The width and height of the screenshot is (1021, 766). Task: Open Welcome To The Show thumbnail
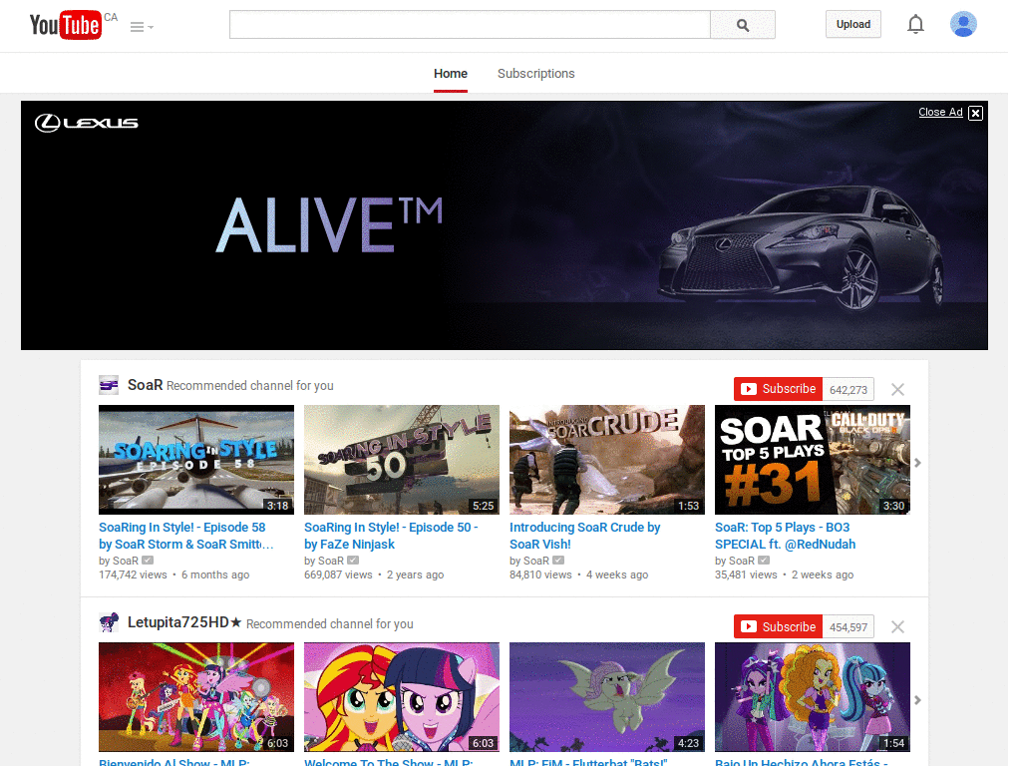402,697
